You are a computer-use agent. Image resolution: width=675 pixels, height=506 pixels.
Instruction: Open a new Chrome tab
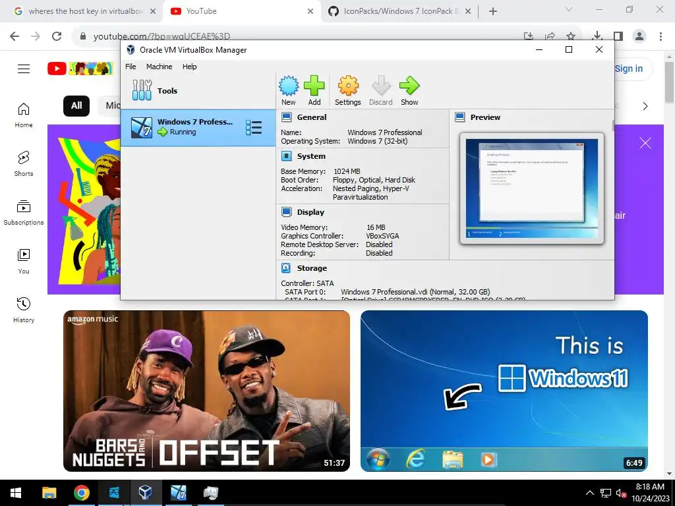click(493, 11)
